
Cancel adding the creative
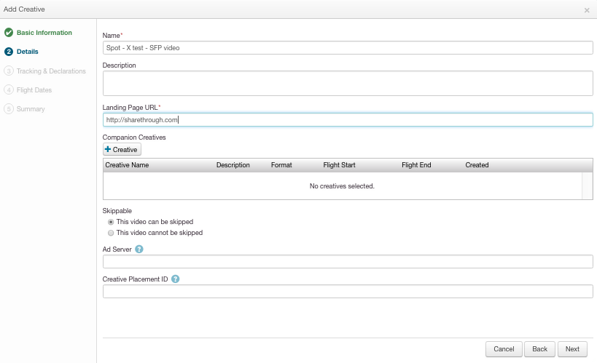point(504,349)
